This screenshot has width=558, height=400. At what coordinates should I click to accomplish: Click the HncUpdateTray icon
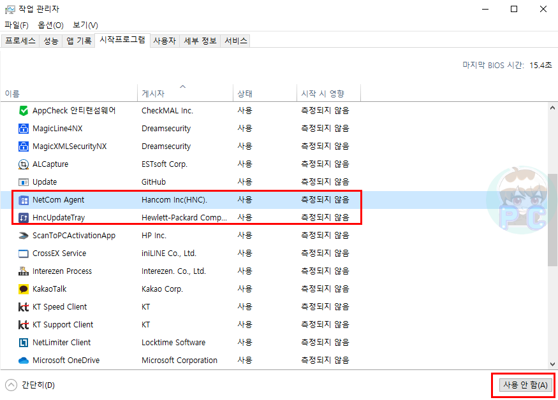click(24, 218)
